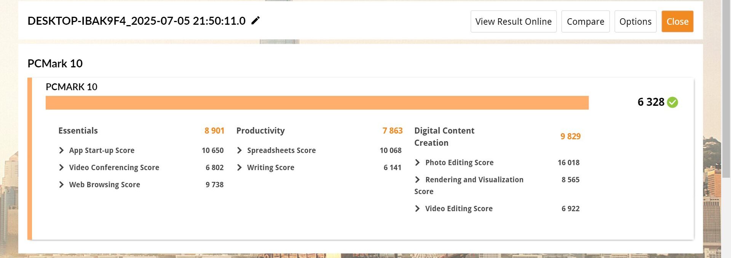Expand Spreadsheets Score details
The height and width of the screenshot is (258, 731).
coord(239,150)
